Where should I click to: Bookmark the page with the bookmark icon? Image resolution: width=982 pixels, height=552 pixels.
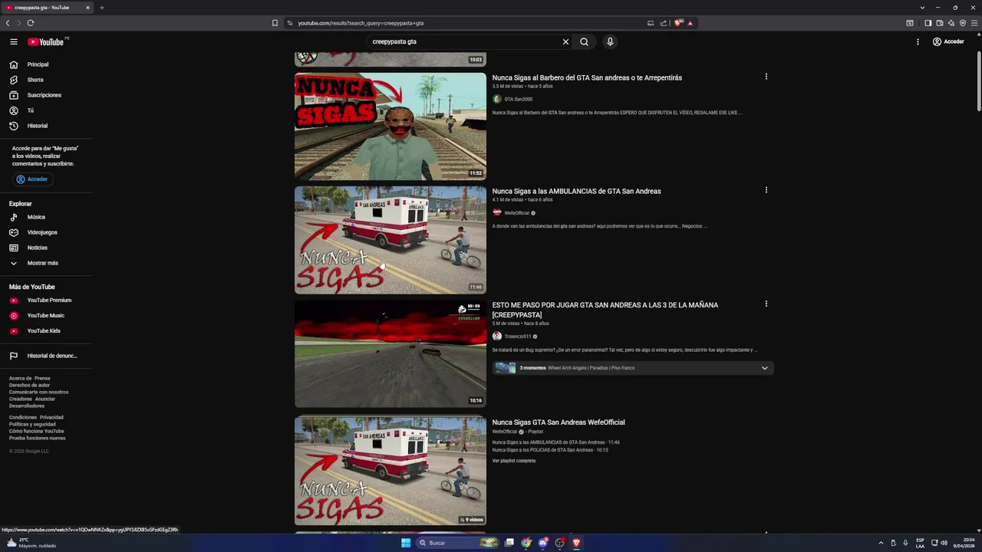point(275,23)
